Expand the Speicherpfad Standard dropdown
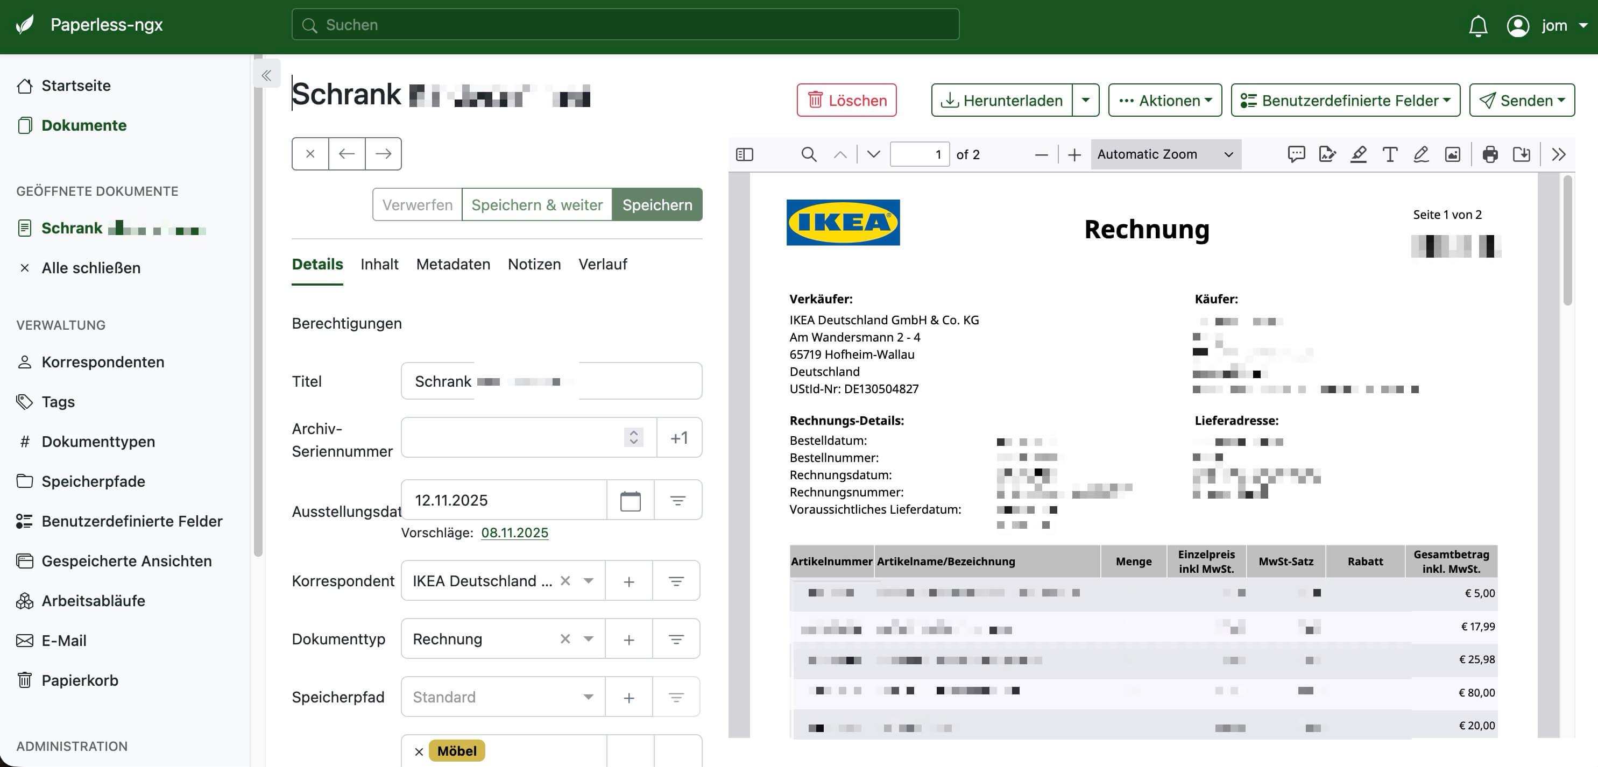The image size is (1598, 767). point(588,697)
